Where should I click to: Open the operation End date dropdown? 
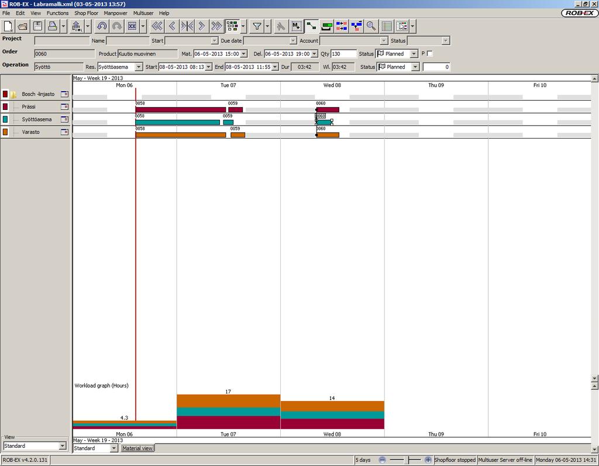pyautogui.click(x=275, y=67)
